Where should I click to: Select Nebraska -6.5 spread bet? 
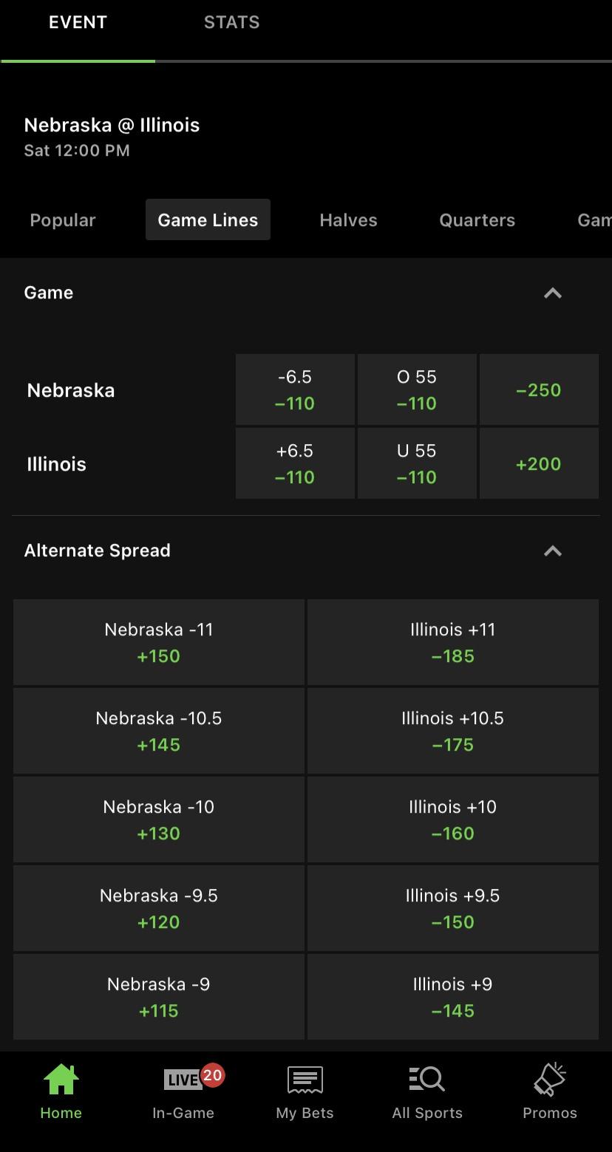295,389
